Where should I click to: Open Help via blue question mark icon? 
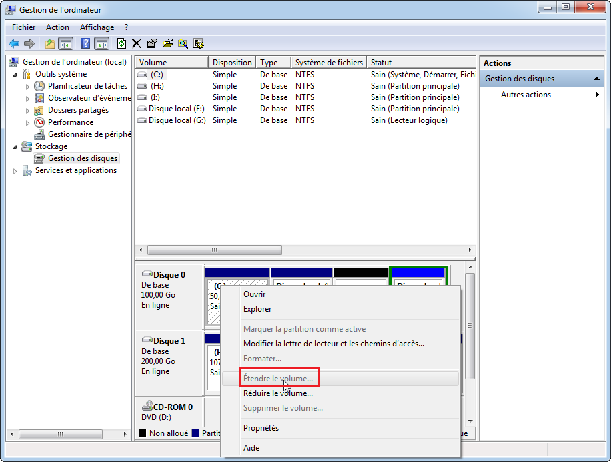pos(86,43)
